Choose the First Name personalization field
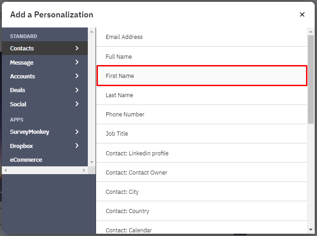The image size is (317, 236). (202, 76)
